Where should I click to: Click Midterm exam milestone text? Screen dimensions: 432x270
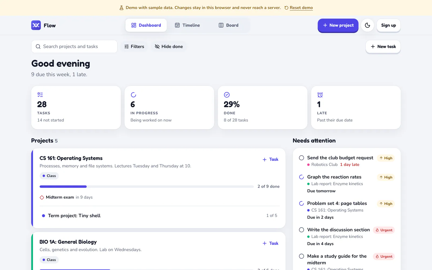(60, 197)
